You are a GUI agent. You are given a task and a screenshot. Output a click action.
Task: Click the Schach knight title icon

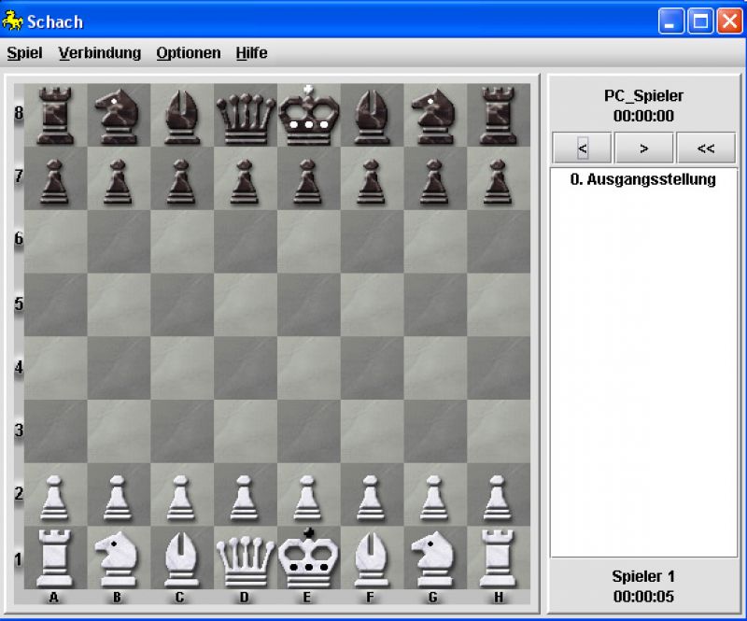click(x=12, y=21)
